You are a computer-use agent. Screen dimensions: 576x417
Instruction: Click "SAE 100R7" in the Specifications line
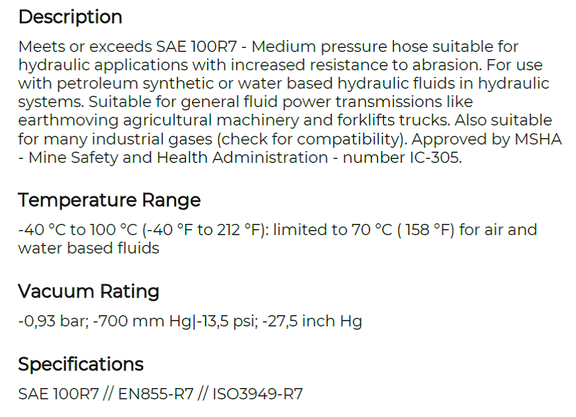[59, 394]
